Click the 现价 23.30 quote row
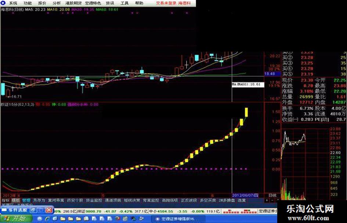Screen dimensions: 347x223 pyautogui.click(x=297, y=80)
